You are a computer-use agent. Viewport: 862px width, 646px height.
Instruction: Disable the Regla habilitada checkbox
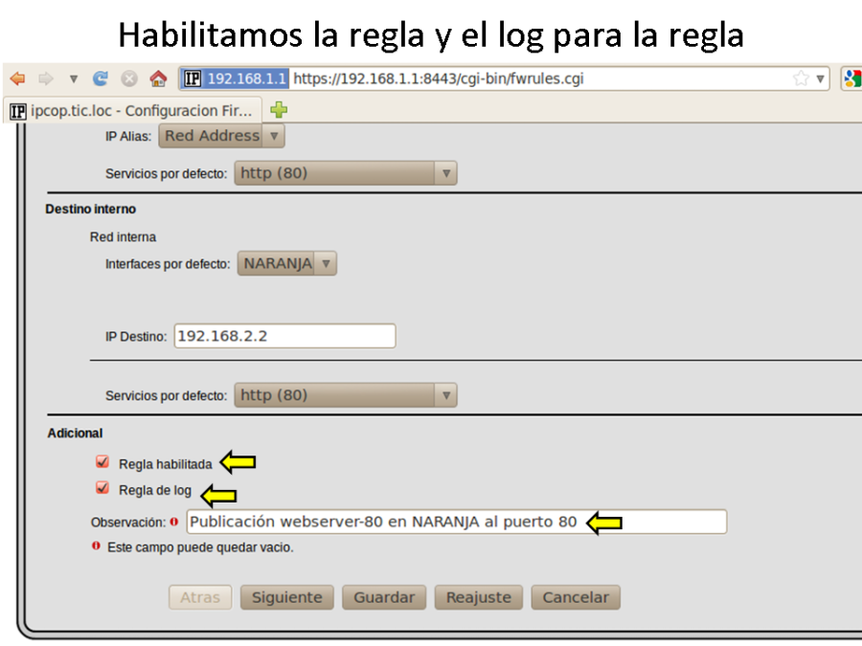102,461
